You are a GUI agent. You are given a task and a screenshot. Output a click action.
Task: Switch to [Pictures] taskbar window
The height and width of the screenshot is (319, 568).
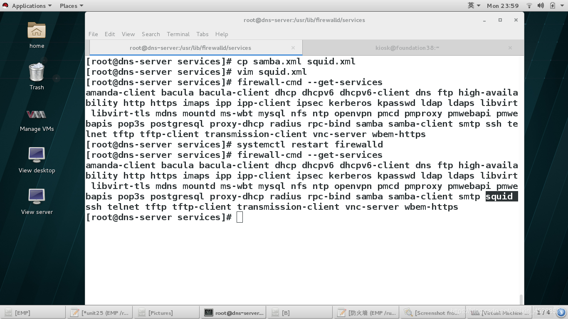click(167, 313)
